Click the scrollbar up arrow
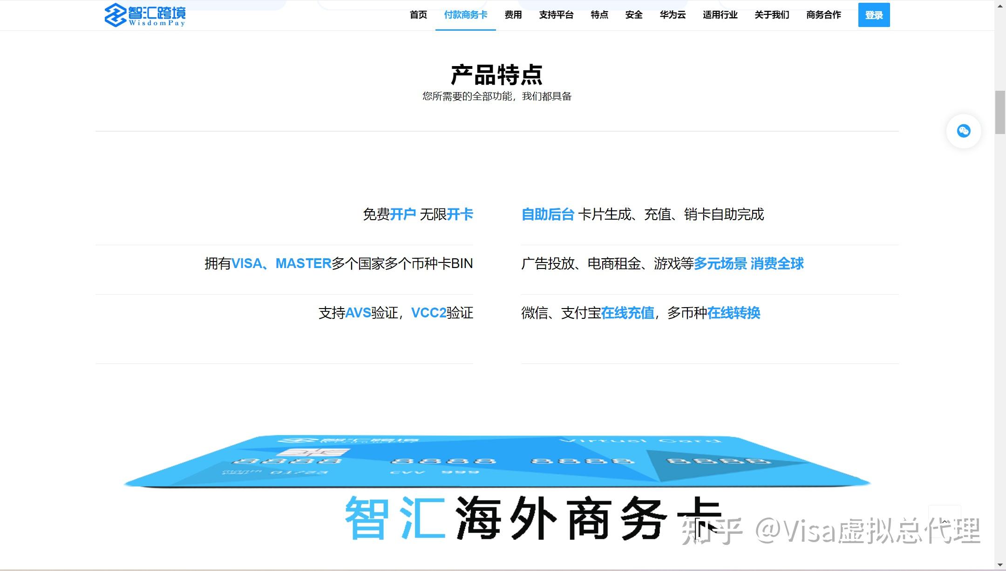The image size is (1006, 571). pyautogui.click(x=1000, y=6)
